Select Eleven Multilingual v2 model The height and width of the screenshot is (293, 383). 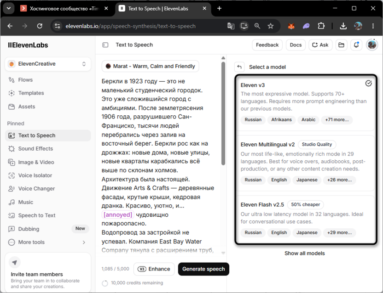306,163
